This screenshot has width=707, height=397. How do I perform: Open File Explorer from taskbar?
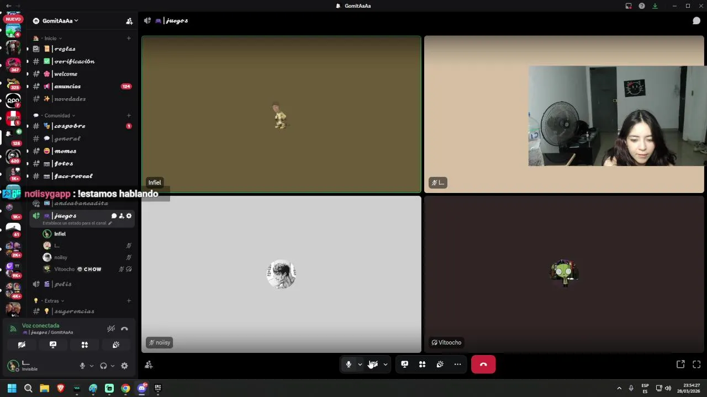click(x=45, y=388)
